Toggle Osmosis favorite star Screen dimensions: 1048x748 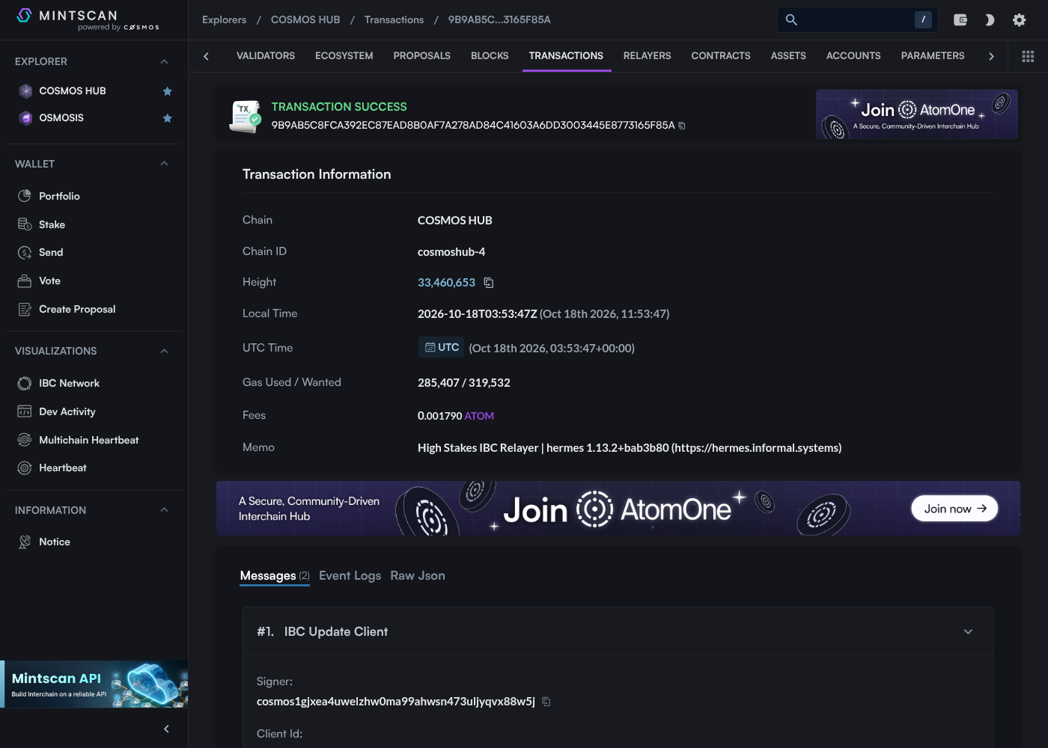click(x=168, y=118)
